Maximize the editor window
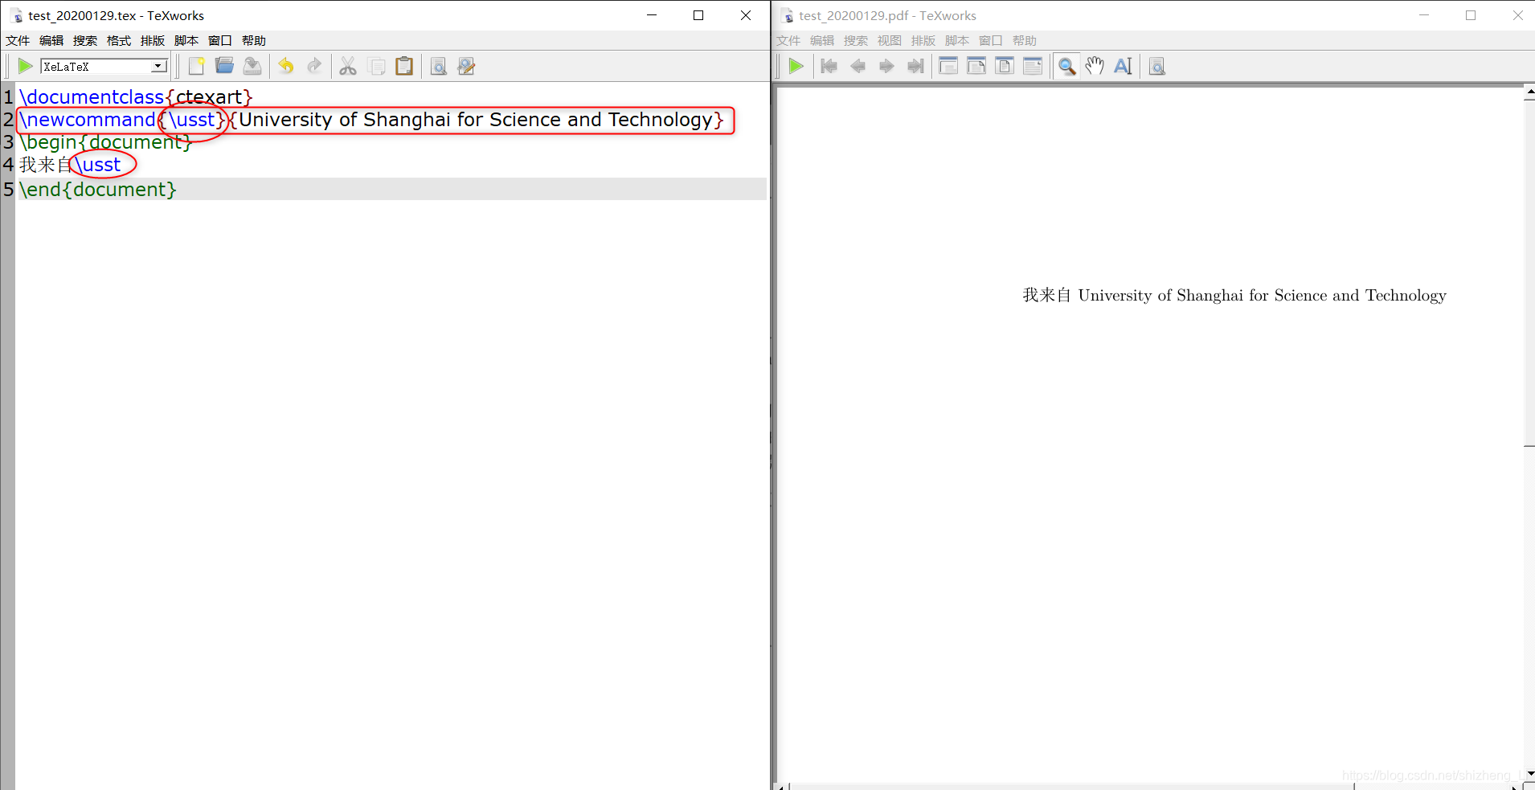This screenshot has height=790, width=1535. 698,15
